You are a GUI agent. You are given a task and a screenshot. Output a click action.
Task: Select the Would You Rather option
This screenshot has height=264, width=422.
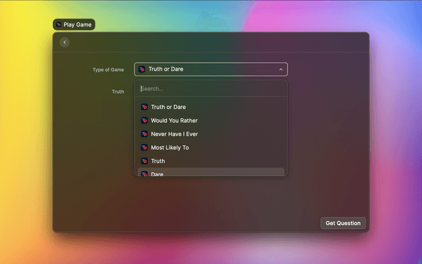[x=174, y=121]
